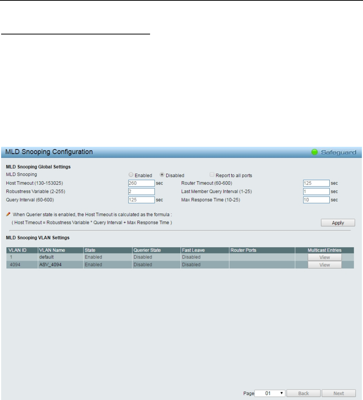Click the VLAN ID column header

[22, 250]
